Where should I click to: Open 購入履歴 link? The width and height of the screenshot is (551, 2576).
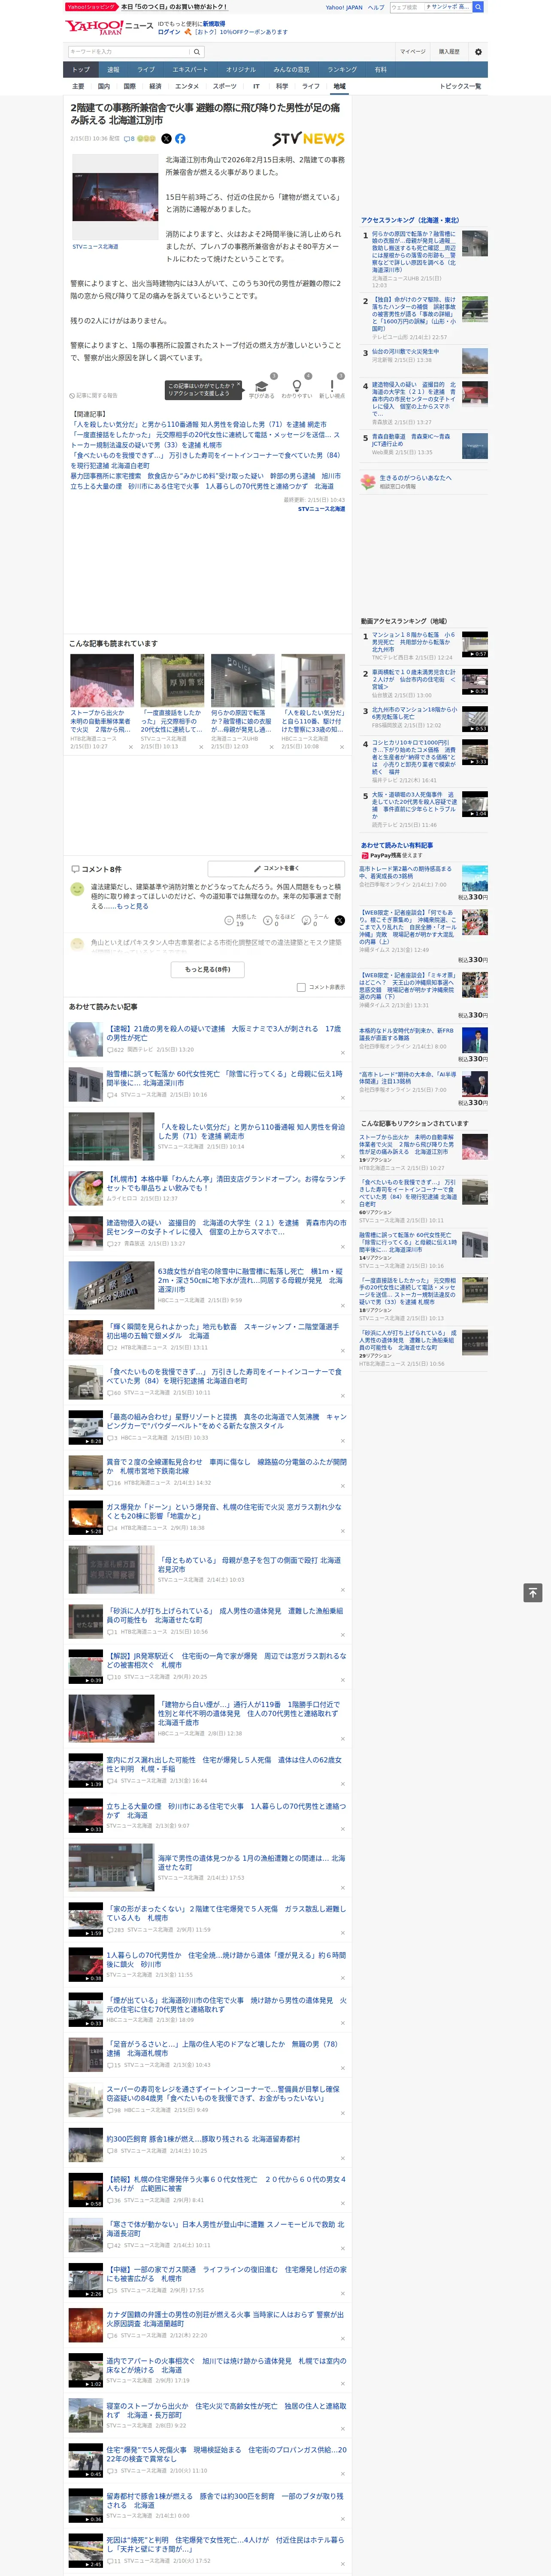pyautogui.click(x=449, y=52)
